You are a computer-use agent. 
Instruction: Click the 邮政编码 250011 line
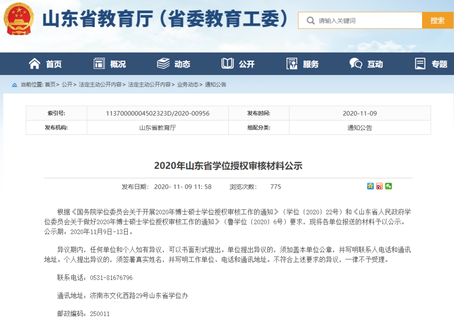83,314
